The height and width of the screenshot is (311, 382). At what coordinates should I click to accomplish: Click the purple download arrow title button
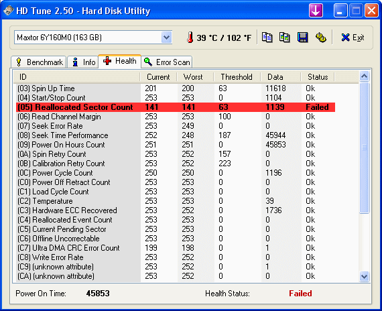click(316, 11)
